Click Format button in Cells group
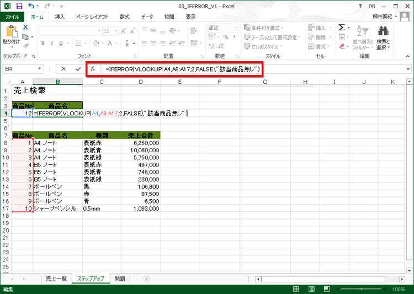The height and width of the screenshot is (294, 414). click(x=319, y=47)
